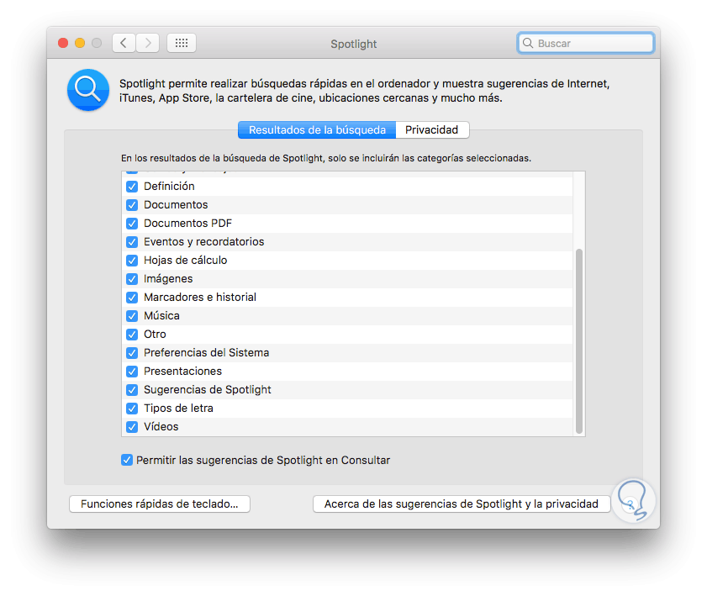This screenshot has width=707, height=596.
Task: Click the blue Spotlight magnifier icon
Action: pos(88,90)
